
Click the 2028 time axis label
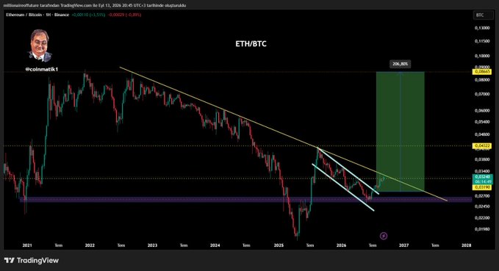click(467, 245)
